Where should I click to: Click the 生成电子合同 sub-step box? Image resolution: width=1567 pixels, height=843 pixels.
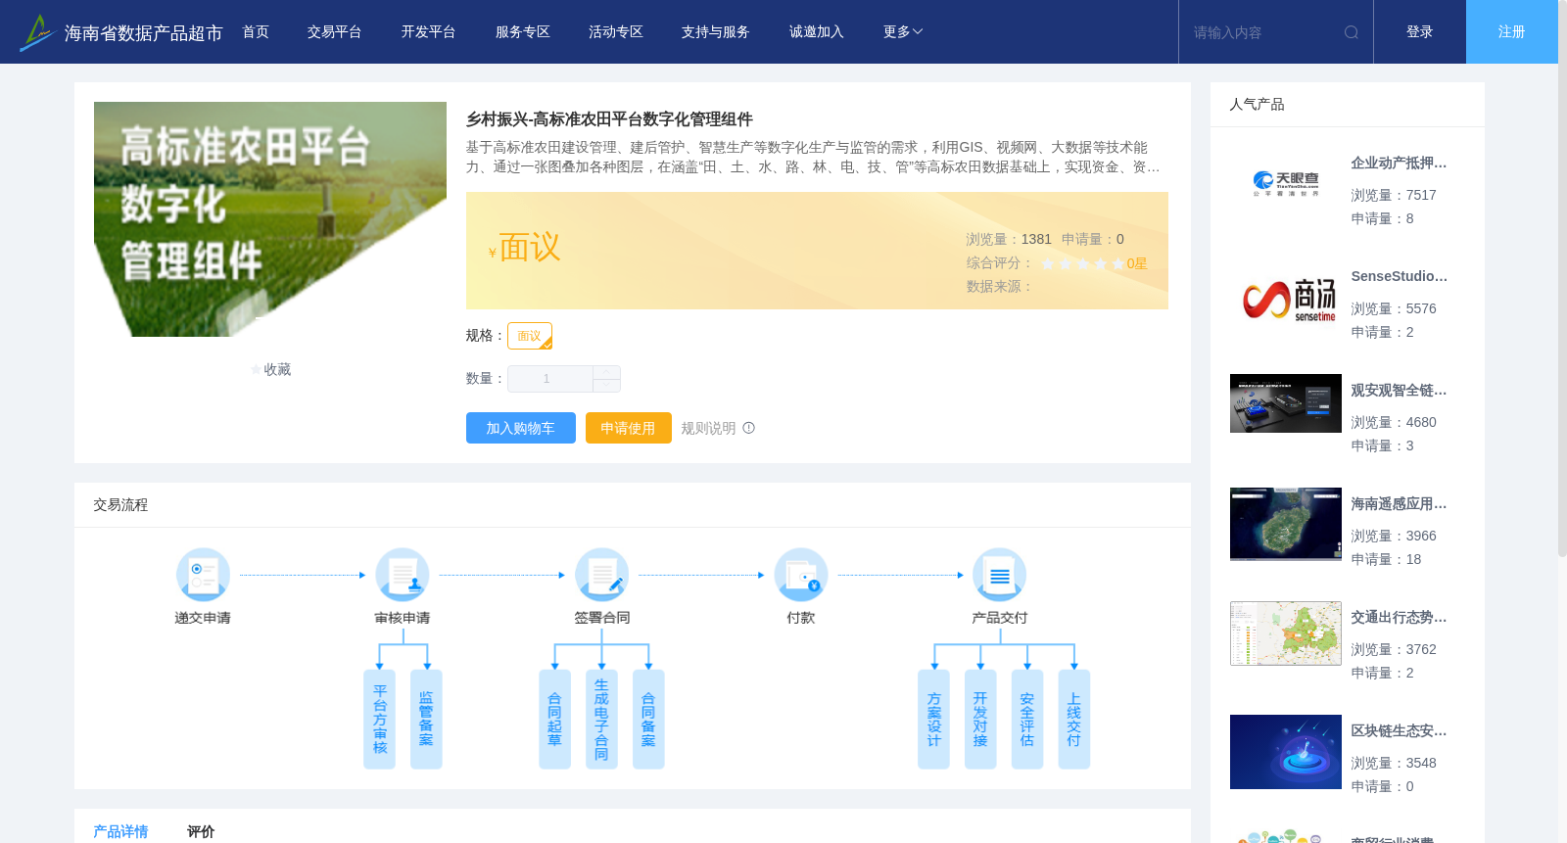[601, 720]
